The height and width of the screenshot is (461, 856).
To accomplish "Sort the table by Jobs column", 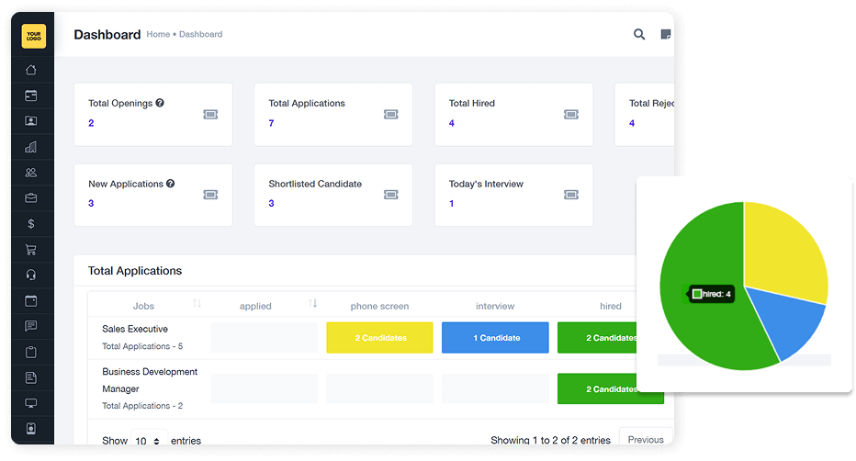I will [197, 305].
